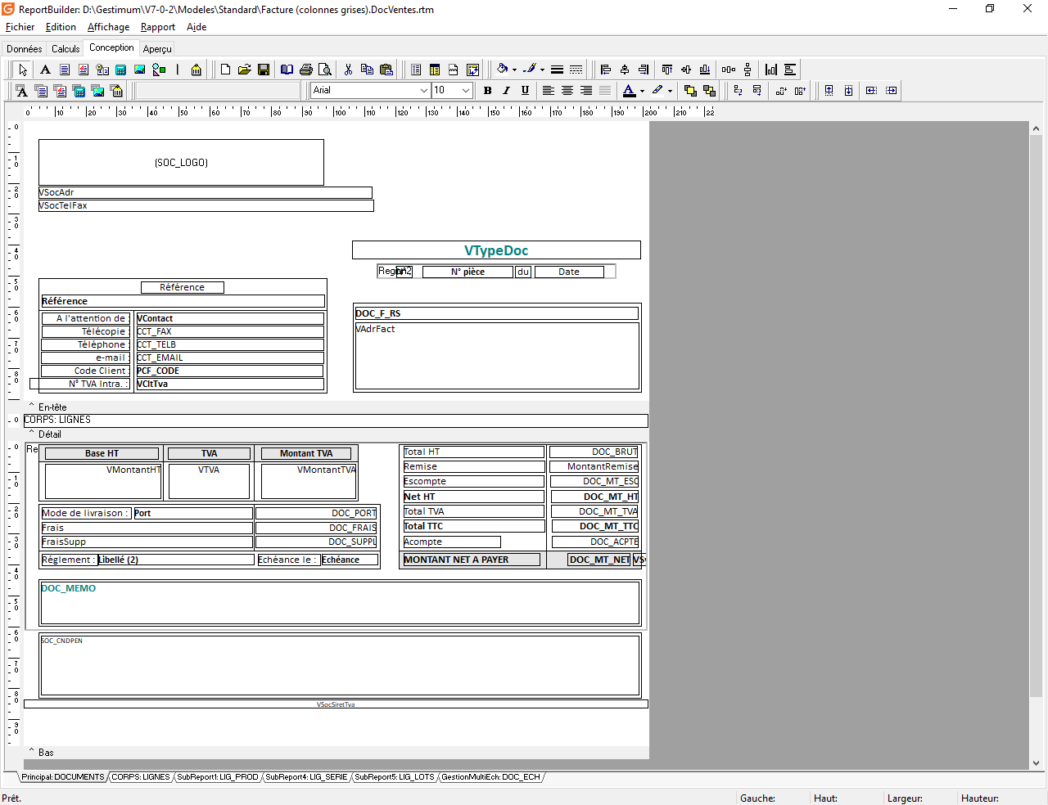Open the highlight color dropdown arrow

(670, 91)
